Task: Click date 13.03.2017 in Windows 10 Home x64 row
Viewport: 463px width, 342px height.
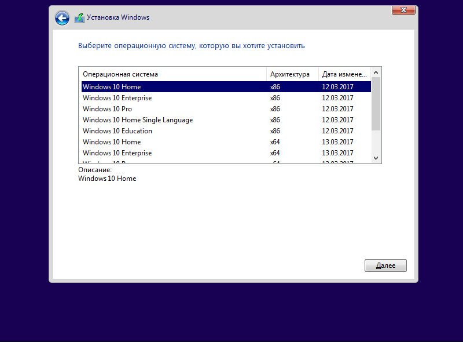Action: (337, 142)
